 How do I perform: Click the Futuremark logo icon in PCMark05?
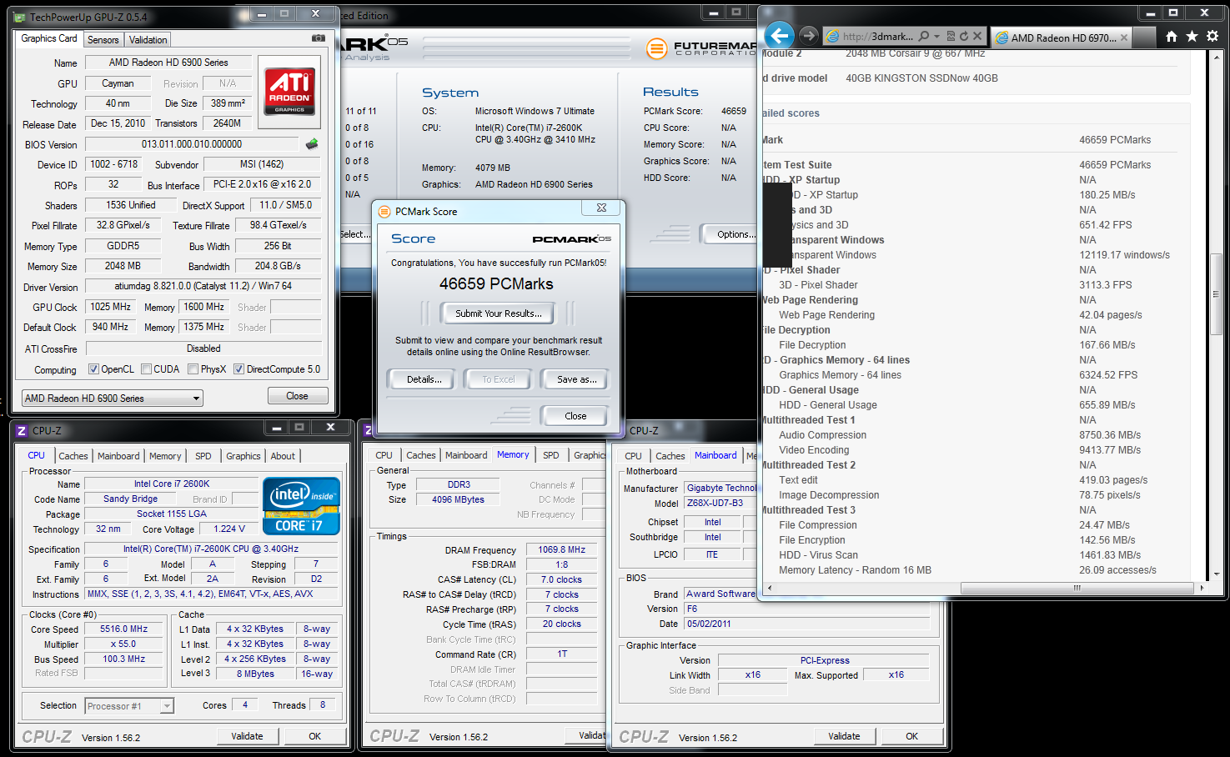(x=657, y=48)
